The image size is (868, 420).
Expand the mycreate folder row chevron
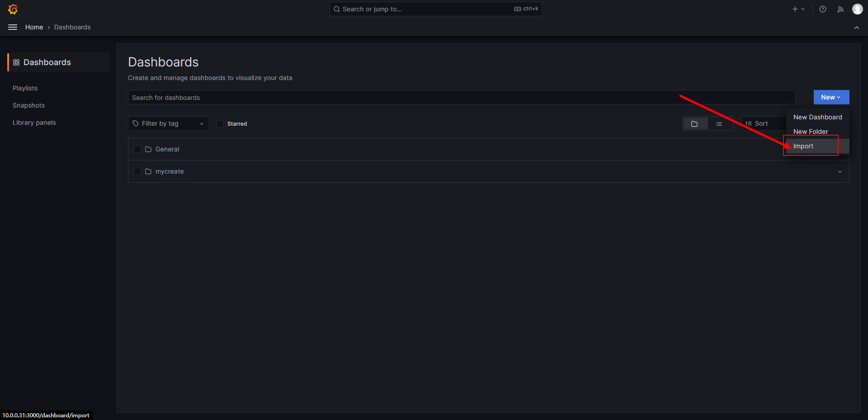840,172
